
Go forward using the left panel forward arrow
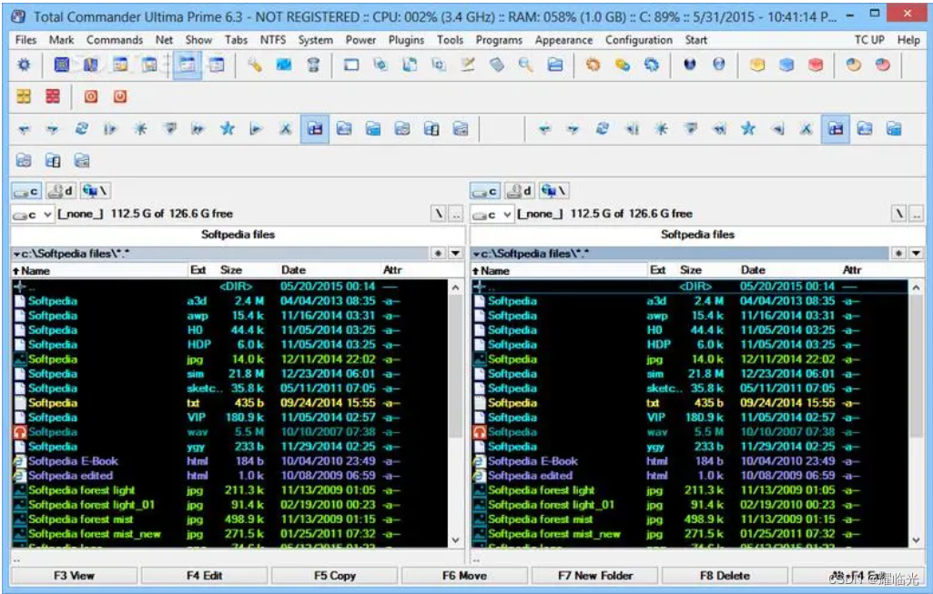(53, 128)
